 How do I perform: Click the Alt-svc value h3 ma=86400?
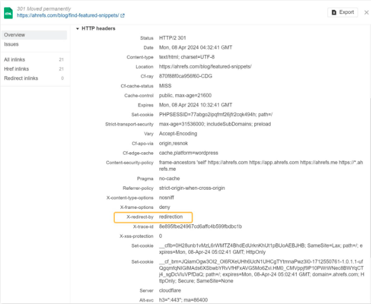pos(183,300)
